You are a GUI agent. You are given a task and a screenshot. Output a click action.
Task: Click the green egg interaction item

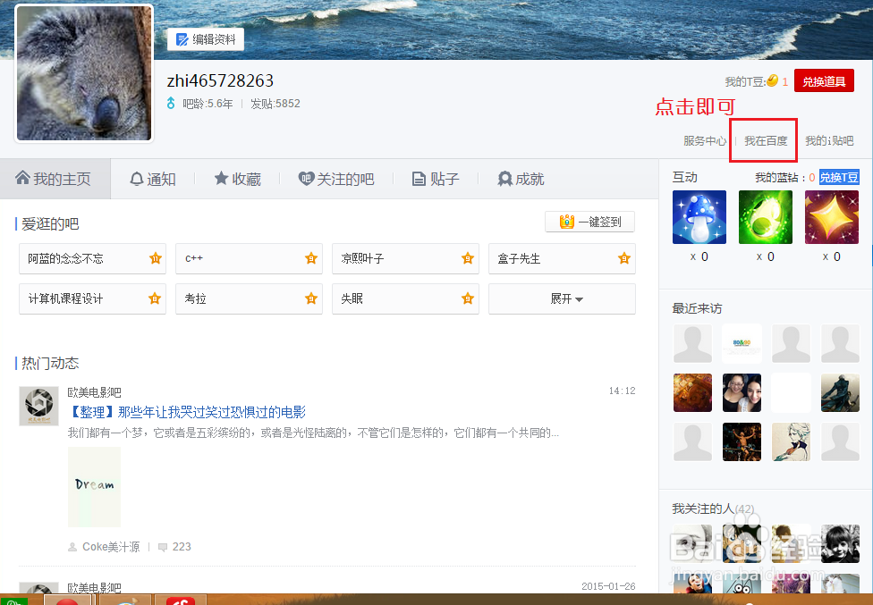[766, 217]
